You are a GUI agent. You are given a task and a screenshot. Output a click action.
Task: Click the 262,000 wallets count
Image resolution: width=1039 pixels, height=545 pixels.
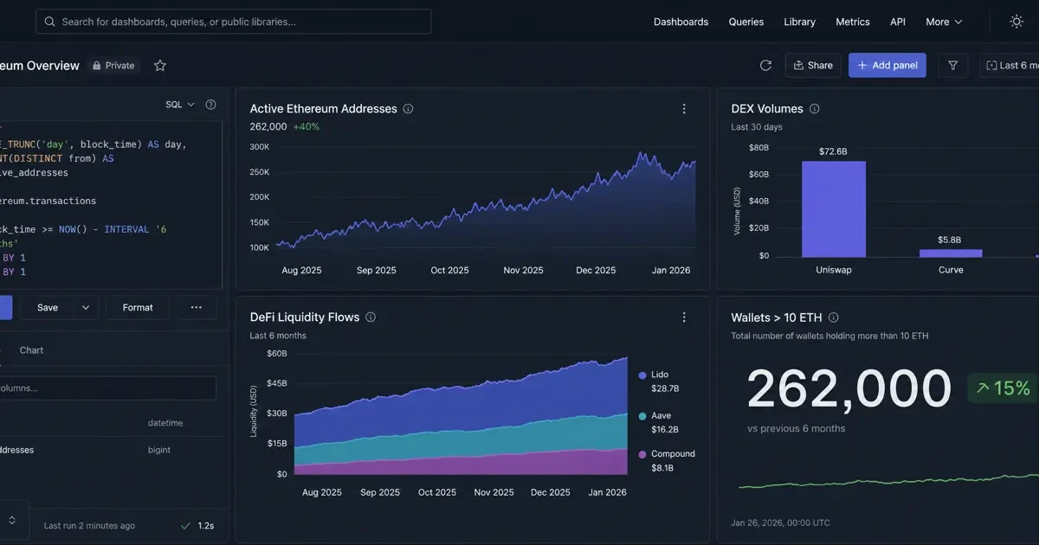click(849, 388)
